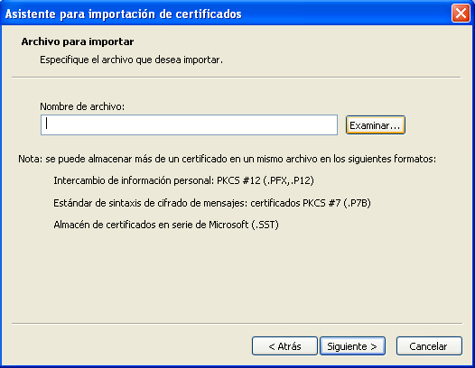Viewport: 475px width, 368px height.
Task: Click the Especifique el archivo instruction text
Action: coord(131,60)
